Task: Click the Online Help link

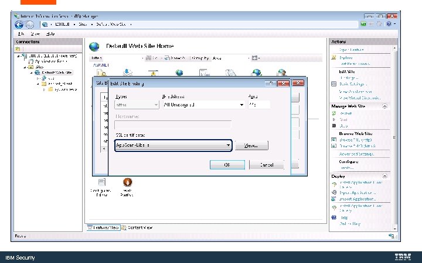Action: point(349,223)
